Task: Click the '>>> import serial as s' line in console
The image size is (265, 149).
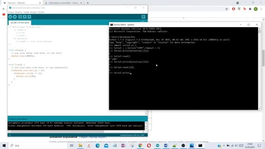Action: click(x=123, y=45)
